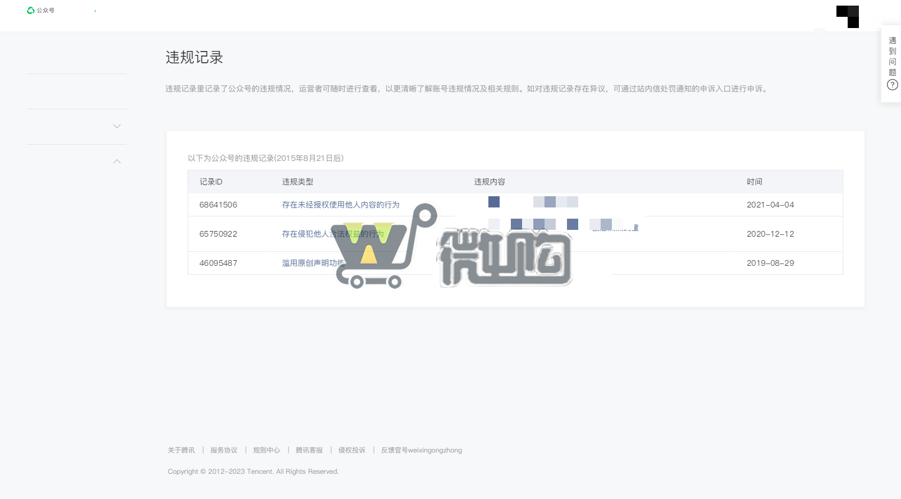Image resolution: width=901 pixels, height=499 pixels.
Task: Click the blurred violation content of record 68641506
Action: (533, 202)
